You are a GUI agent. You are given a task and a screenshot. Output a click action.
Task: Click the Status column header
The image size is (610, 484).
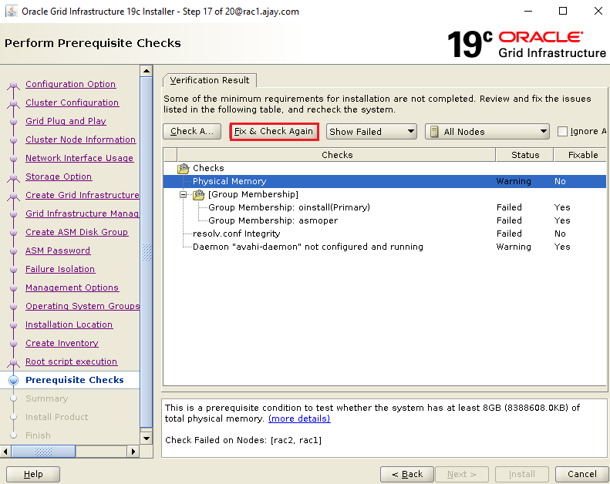click(525, 155)
